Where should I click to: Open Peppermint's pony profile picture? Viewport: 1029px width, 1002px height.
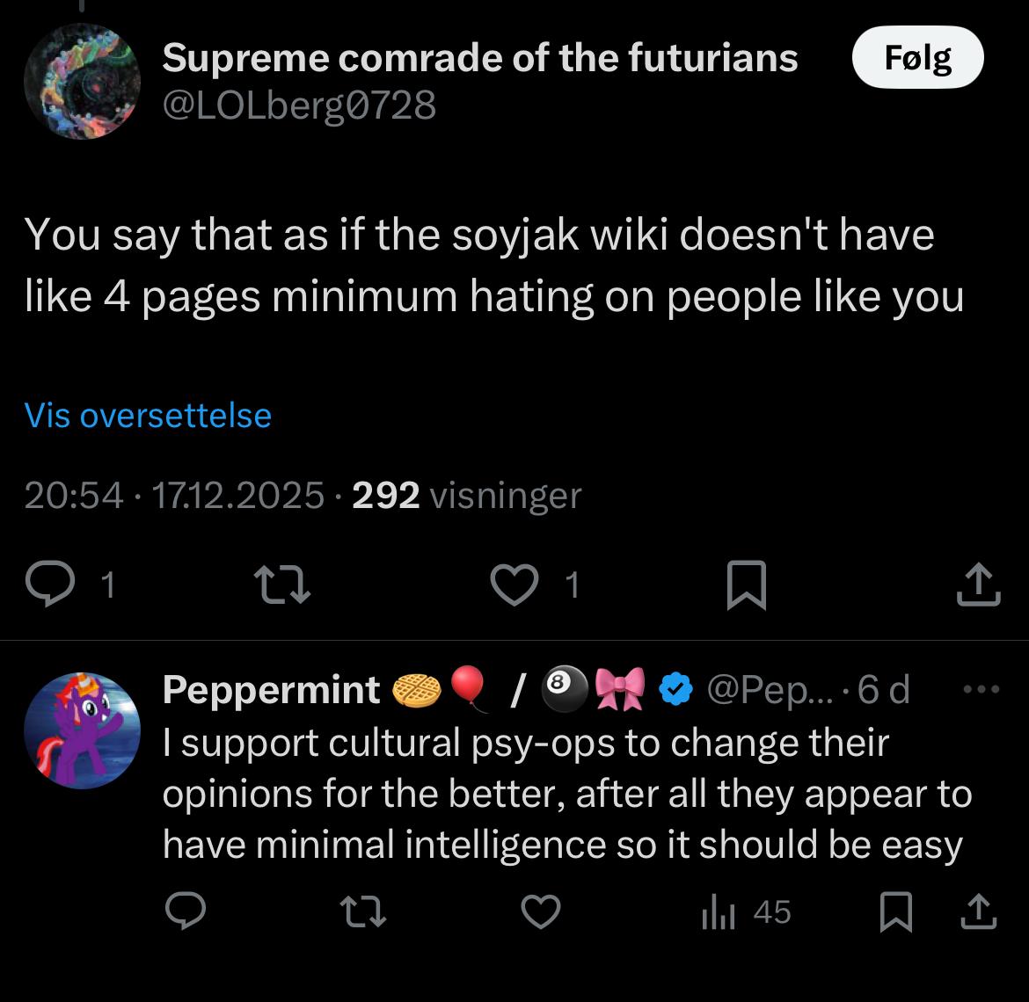[x=82, y=730]
